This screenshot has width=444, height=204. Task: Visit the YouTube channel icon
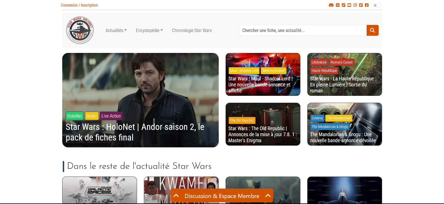click(x=349, y=5)
